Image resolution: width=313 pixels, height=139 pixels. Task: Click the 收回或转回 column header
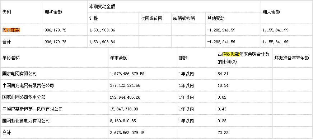click(151, 19)
